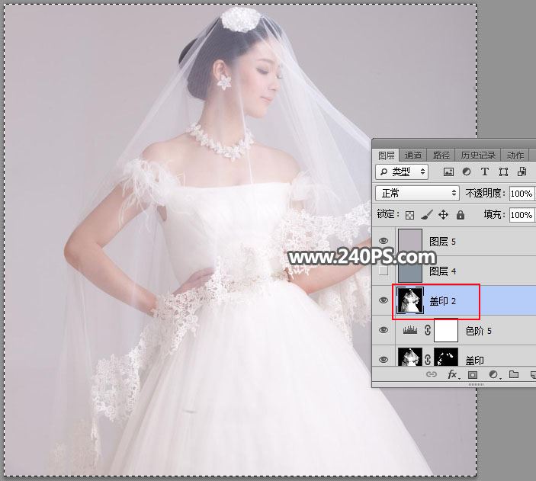
Task: Click 盖印 2 layer thumbnail
Action: point(410,300)
